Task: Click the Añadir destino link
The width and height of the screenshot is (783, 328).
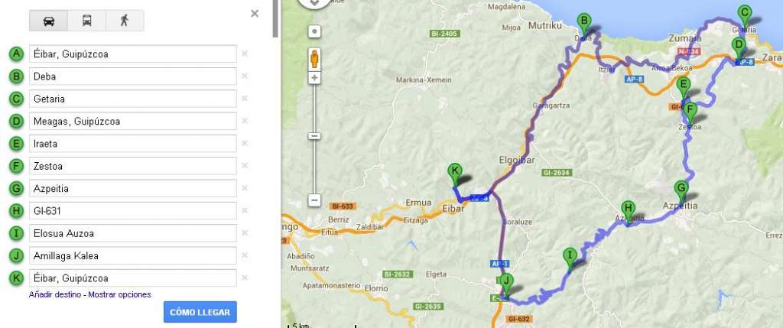Action: (x=55, y=294)
